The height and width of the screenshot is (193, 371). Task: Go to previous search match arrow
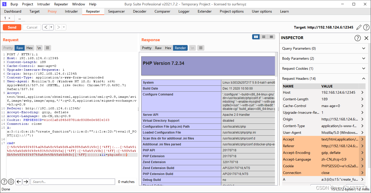point(18,182)
